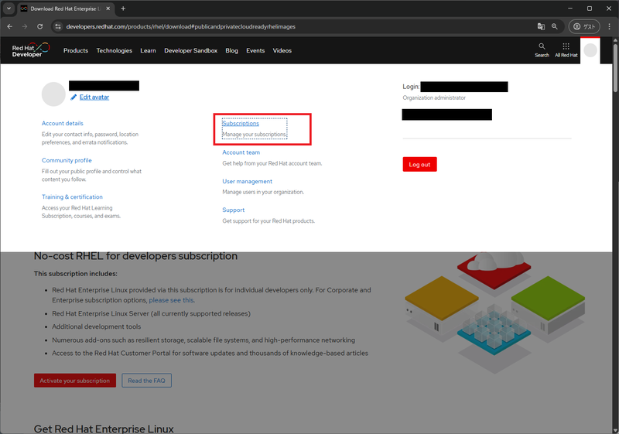Minimize the browser window

(x=570, y=9)
